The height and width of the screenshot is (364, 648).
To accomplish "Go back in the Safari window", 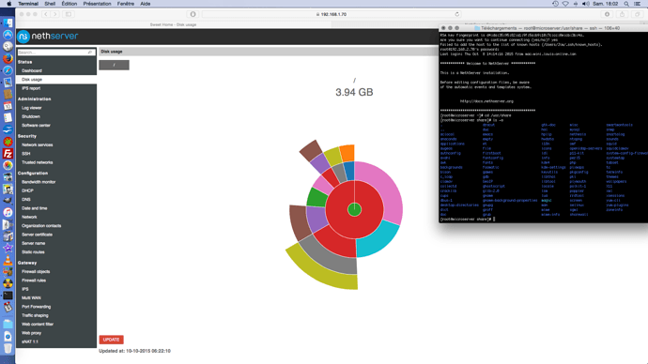I will point(46,14).
